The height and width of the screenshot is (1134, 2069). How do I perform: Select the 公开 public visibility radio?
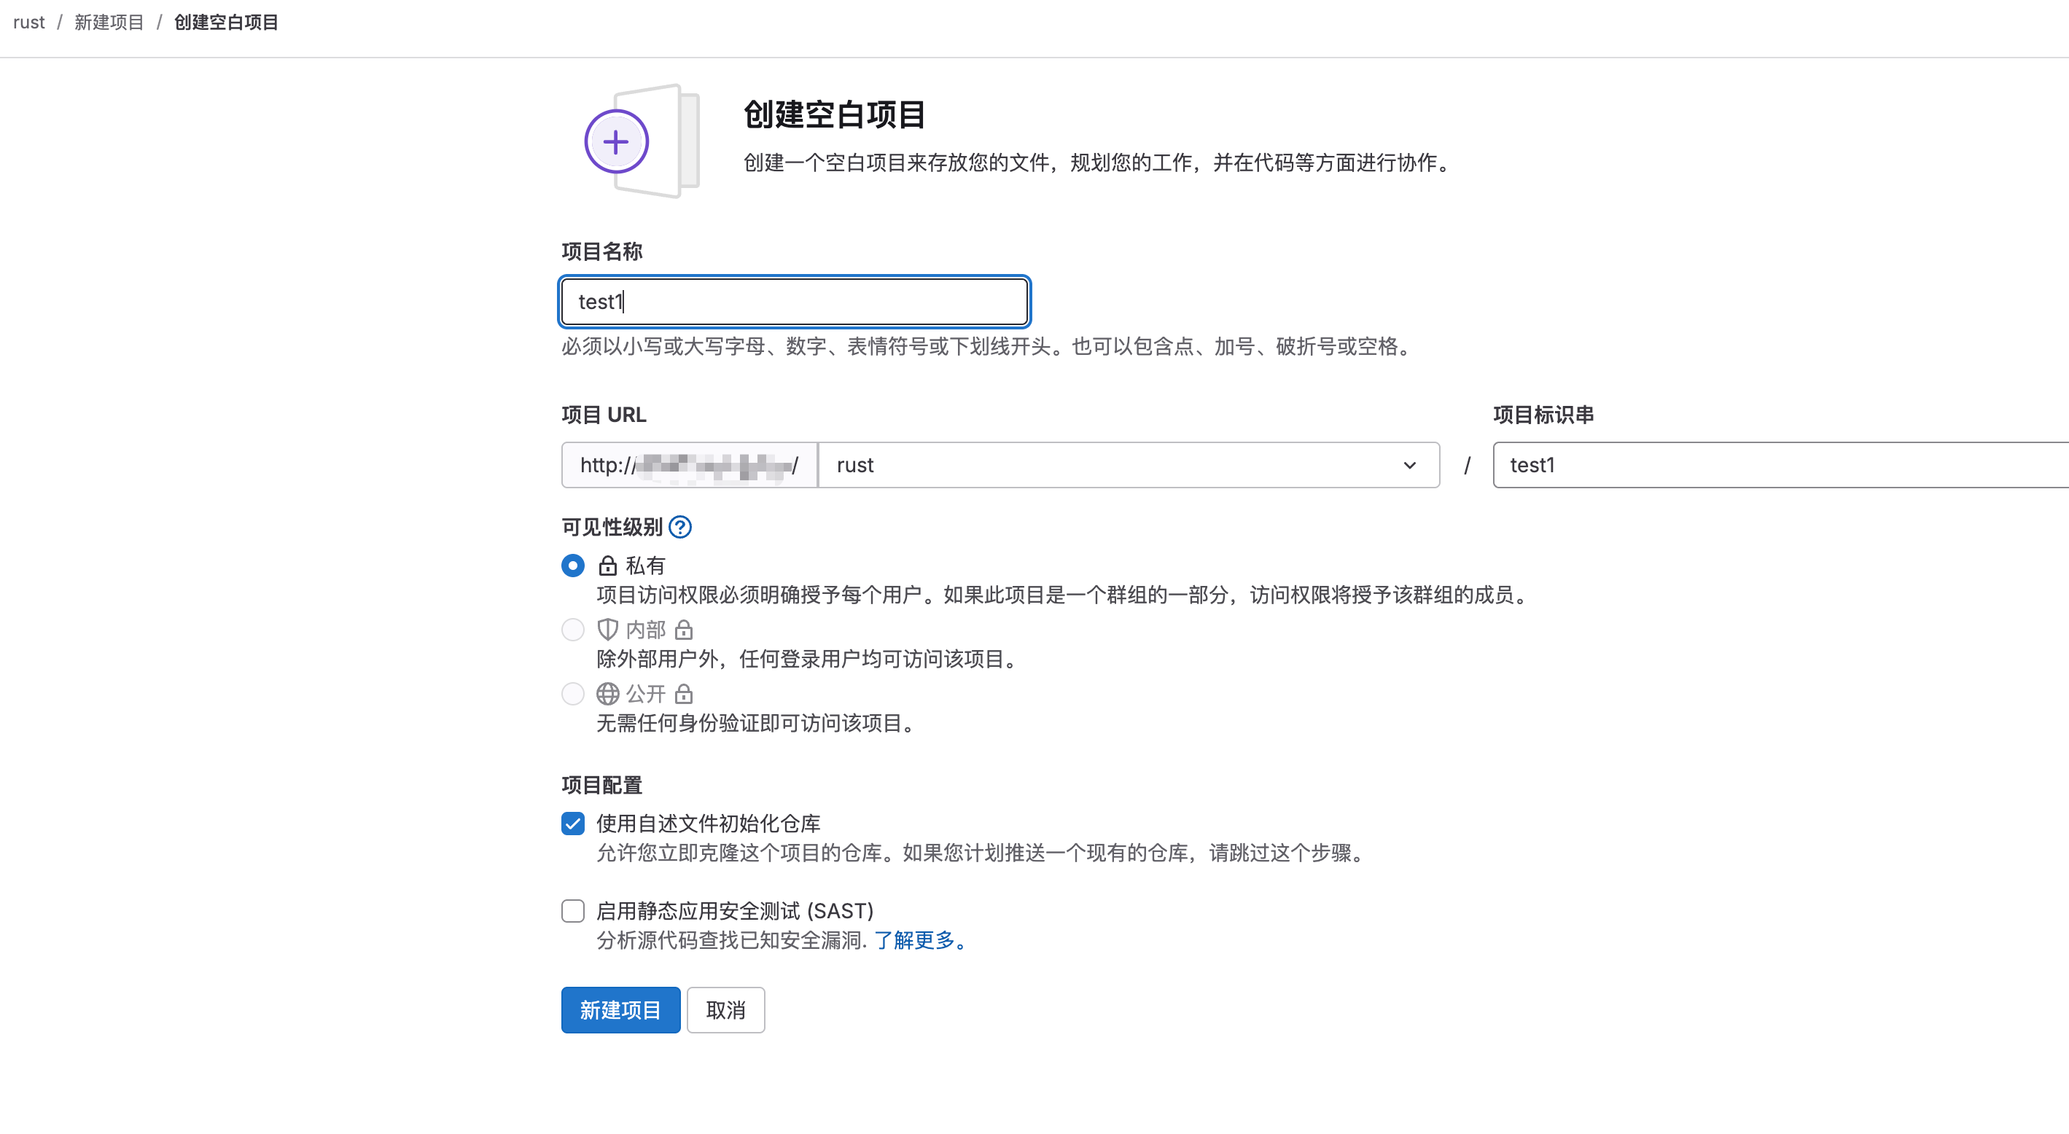573,694
